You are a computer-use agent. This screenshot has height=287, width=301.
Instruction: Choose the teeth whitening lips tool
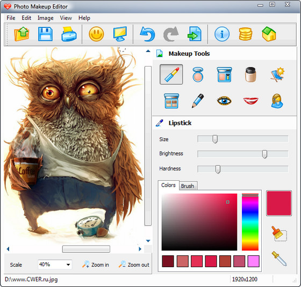click(x=250, y=101)
